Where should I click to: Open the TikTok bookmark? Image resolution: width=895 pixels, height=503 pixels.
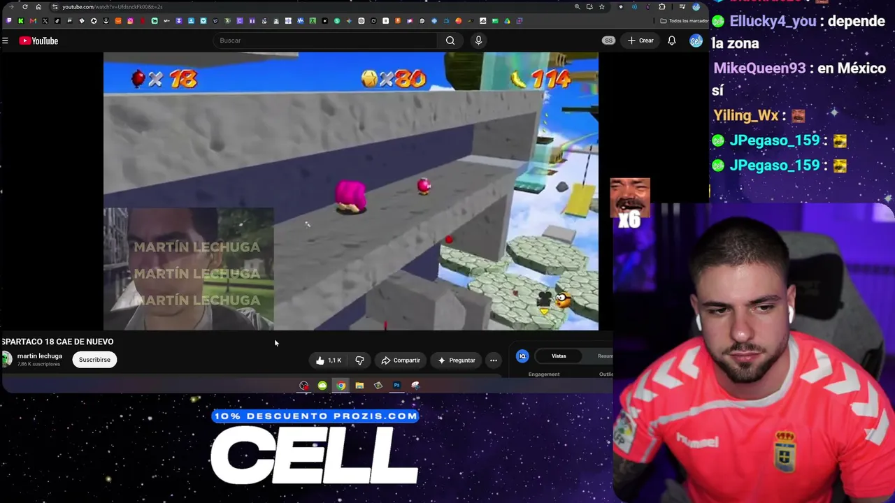click(x=57, y=21)
